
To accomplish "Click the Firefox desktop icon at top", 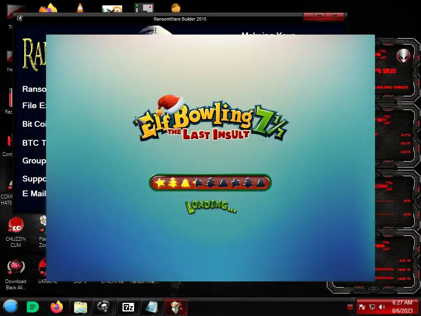I will (x=48, y=8).
